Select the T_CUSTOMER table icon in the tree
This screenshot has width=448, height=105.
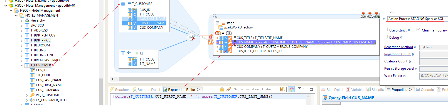[x=27, y=65]
